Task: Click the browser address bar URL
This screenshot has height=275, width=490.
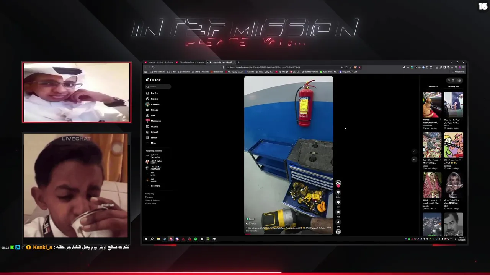Action: 265,67
